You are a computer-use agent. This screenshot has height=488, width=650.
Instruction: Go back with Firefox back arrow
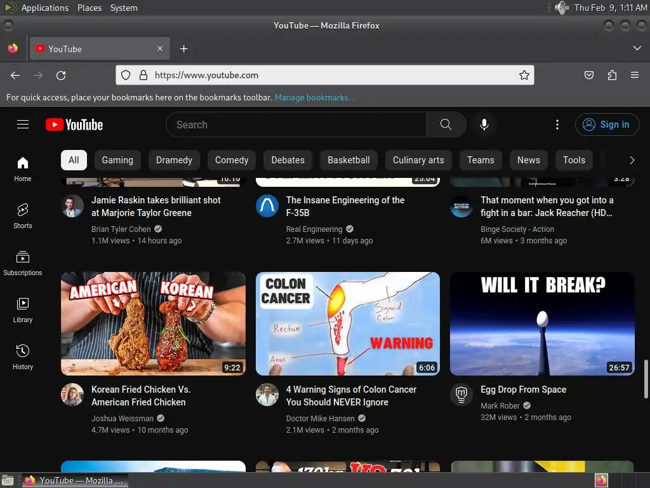(15, 76)
